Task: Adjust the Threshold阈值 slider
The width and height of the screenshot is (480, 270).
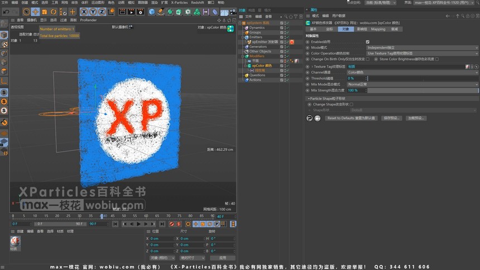Action: 423,79
